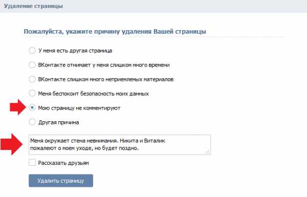Enable 'Рассказать друзьям' checkbox
307x197 pixels.
click(32, 162)
